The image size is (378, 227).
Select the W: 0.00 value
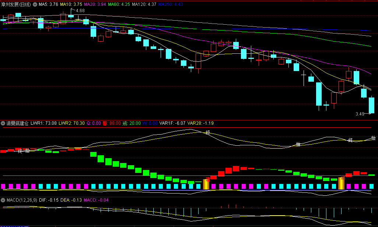pos(150,123)
